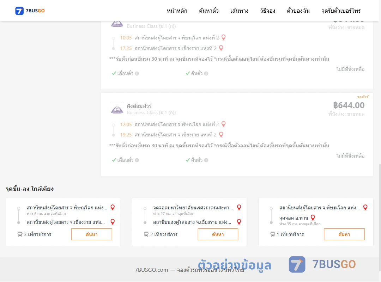
Task: Click map pin beside 17:25 Chiang Rai station
Action: pyautogui.click(x=221, y=48)
